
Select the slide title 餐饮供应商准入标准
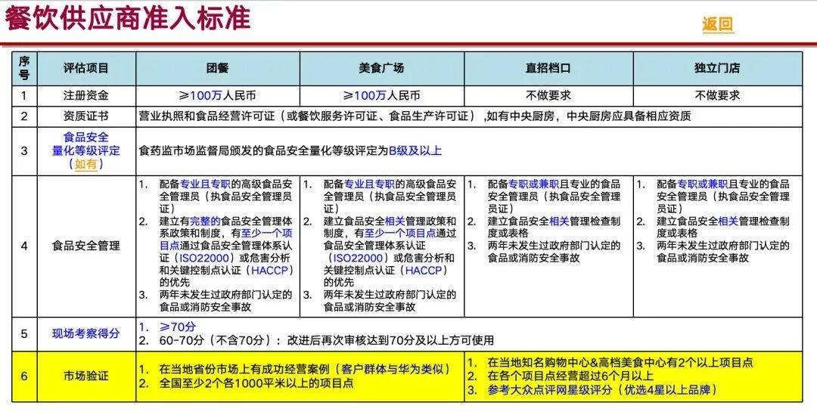(127, 17)
